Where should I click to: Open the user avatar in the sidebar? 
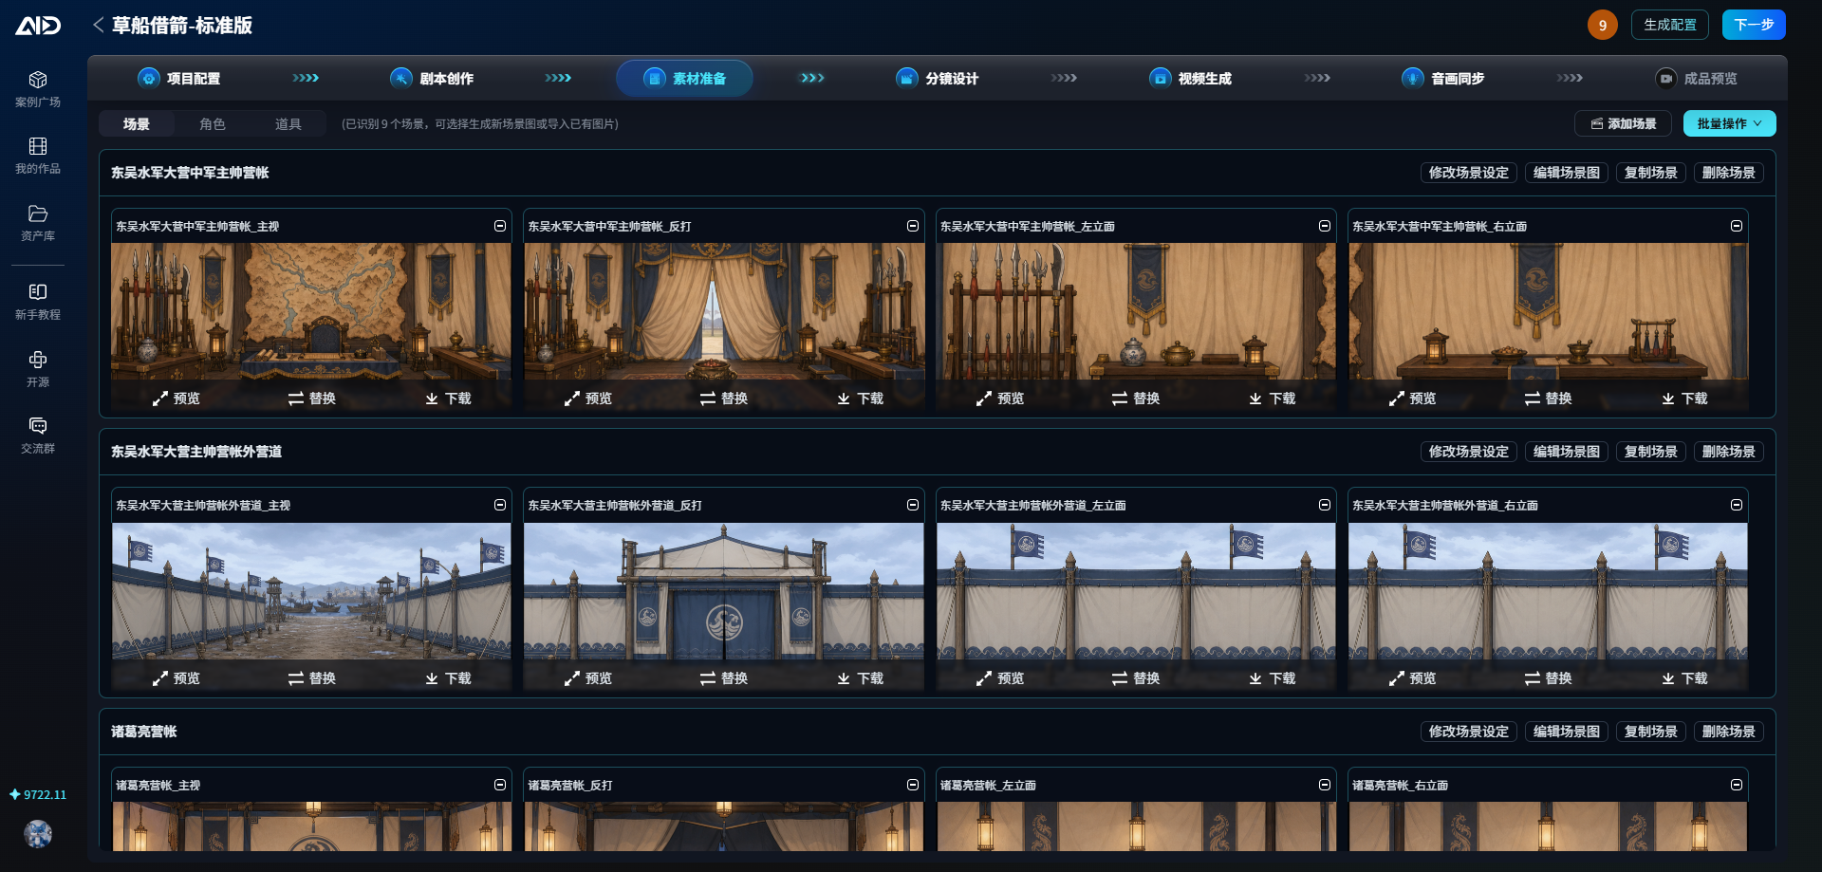[x=38, y=834]
